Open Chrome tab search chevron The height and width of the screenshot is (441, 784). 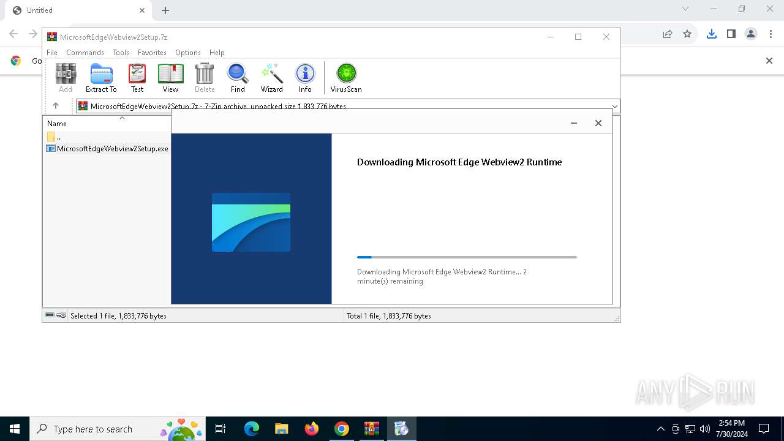685,9
